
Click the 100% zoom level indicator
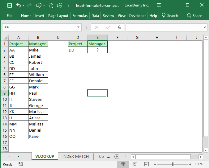(199, 164)
